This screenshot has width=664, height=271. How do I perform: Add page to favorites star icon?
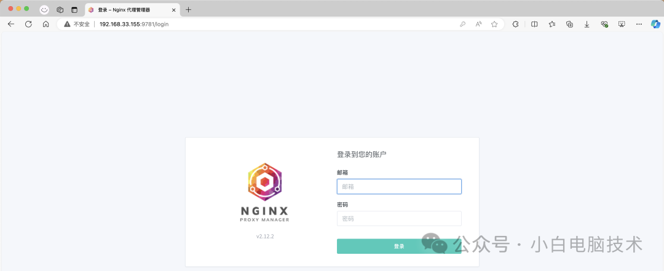click(494, 24)
